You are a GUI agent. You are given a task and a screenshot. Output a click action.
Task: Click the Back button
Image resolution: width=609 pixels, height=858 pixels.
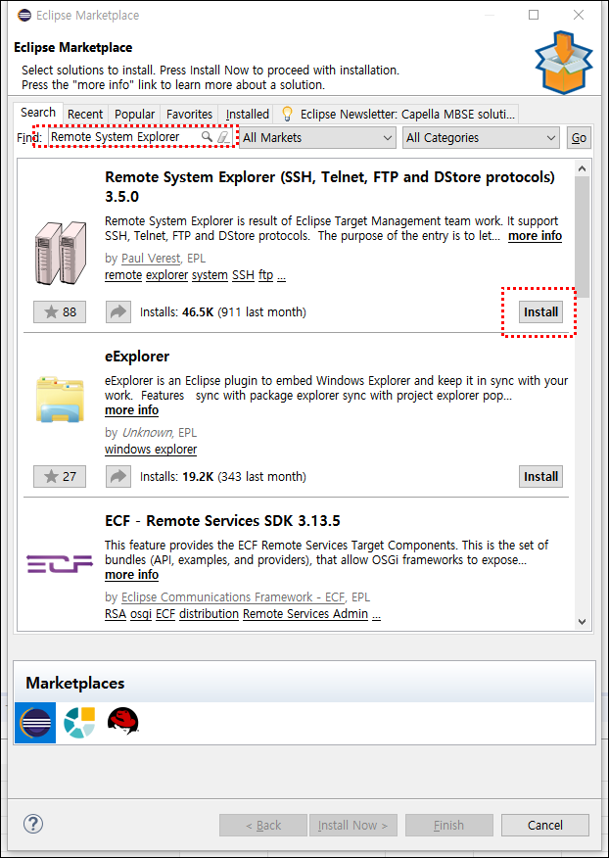pyautogui.click(x=263, y=825)
